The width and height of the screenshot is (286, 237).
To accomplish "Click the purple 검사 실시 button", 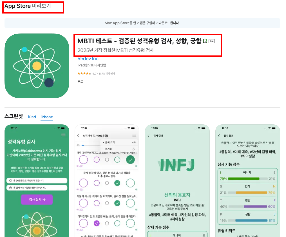I will [37, 200].
